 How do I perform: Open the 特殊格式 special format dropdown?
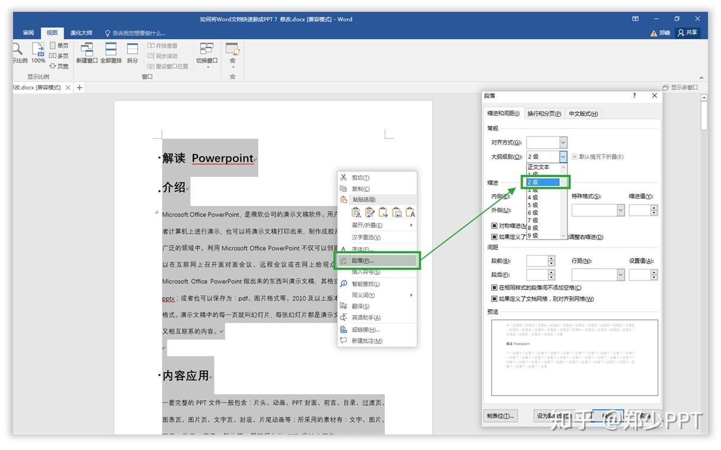621,210
